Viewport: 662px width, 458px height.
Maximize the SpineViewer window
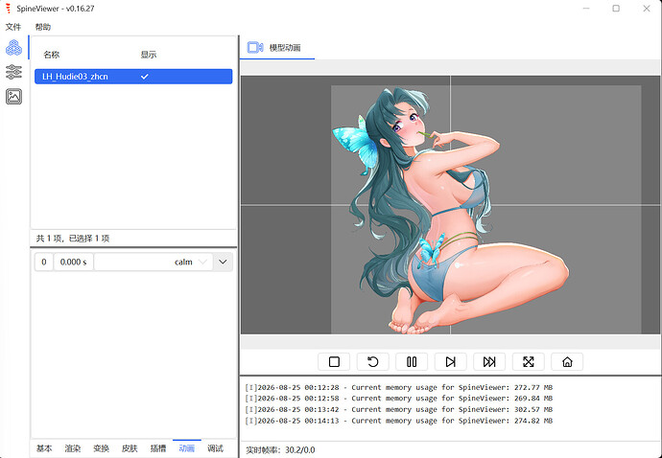[616, 9]
